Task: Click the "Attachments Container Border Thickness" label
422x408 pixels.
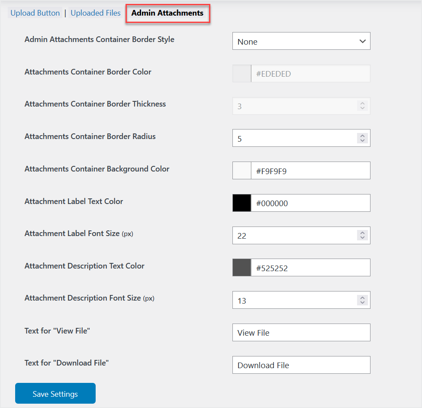Action: click(95, 104)
